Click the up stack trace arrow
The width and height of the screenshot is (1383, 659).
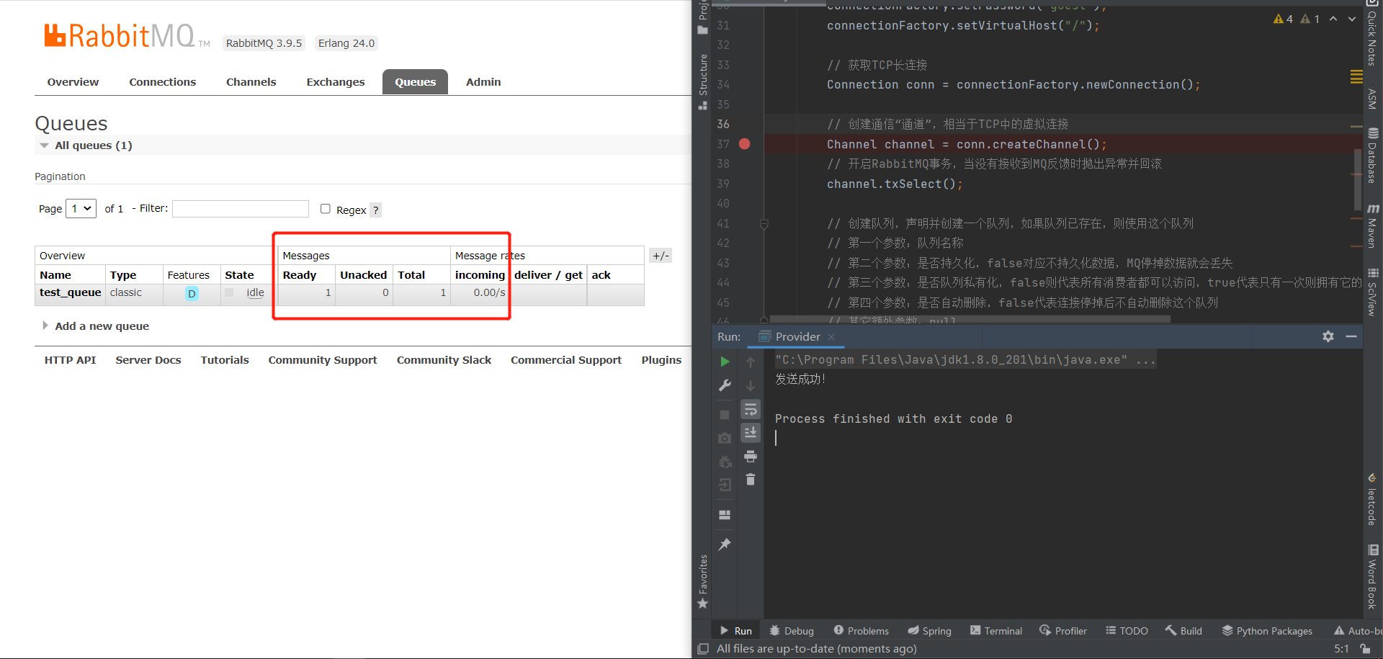point(751,362)
